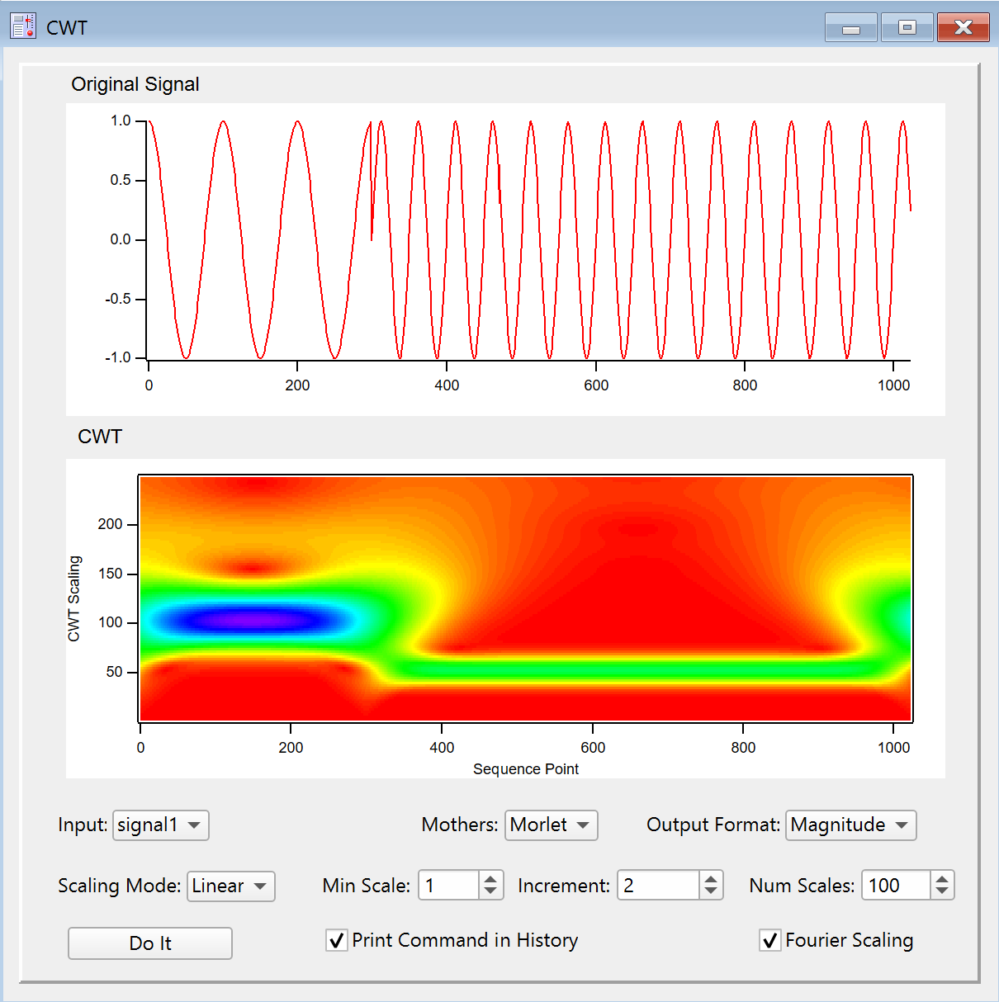Decrease the Increment value using down arrow
999x1002 pixels.
(x=711, y=892)
